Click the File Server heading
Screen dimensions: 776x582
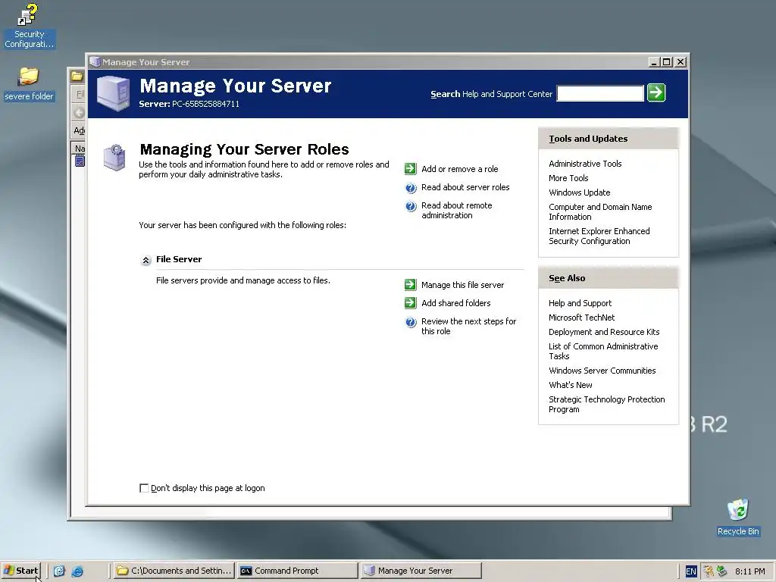coord(179,259)
